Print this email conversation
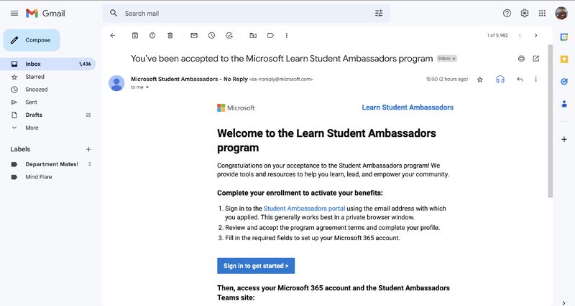This screenshot has height=306, width=575. 521,59
